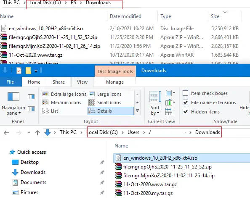Image resolution: width=250 pixels, height=200 pixels.
Task: Open Customize Quick Access Toolbar dropdown
Action: (36, 71)
